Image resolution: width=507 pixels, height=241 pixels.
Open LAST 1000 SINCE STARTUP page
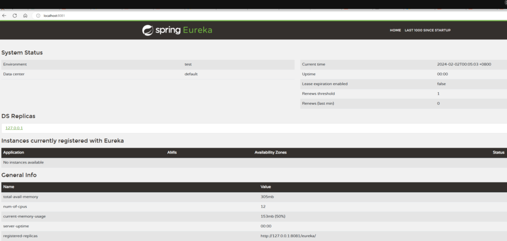pyautogui.click(x=427, y=30)
